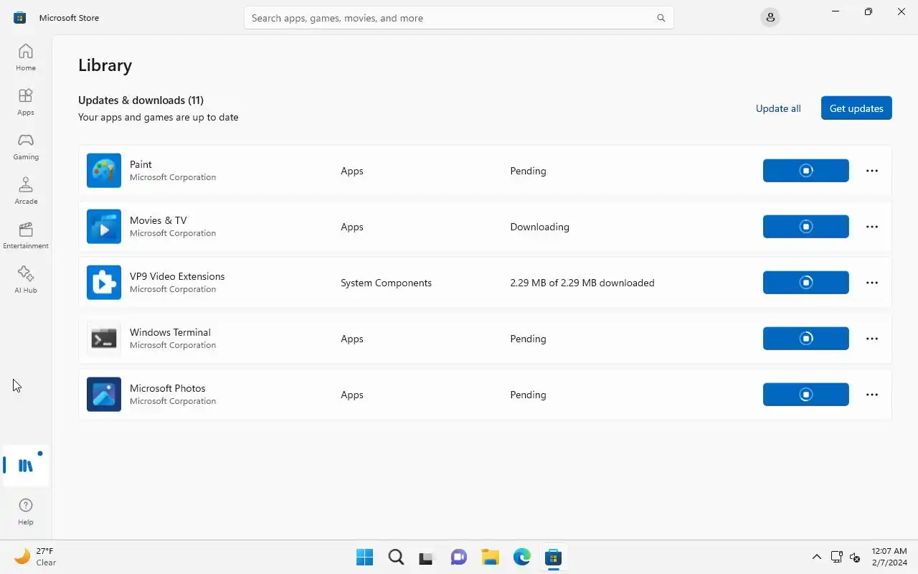Open the AI Hub section

click(26, 280)
